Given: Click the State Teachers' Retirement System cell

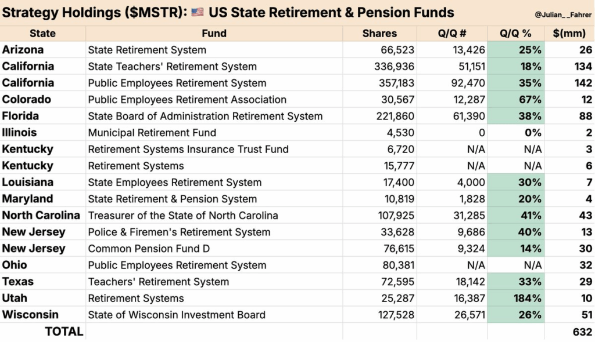Looking at the screenshot, I should pyautogui.click(x=172, y=67).
